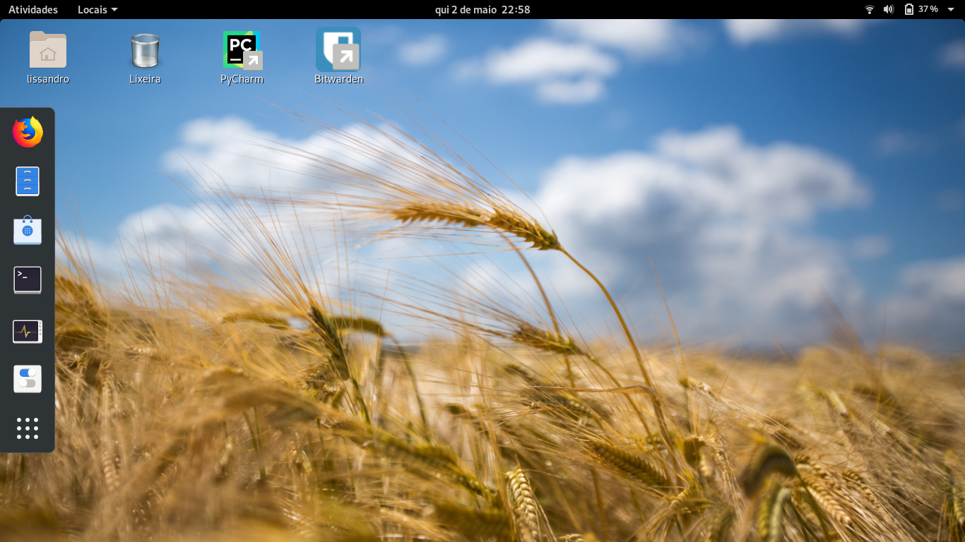Screen dimensions: 965x542
Task: Open the Atividades overview
Action: 33,9
